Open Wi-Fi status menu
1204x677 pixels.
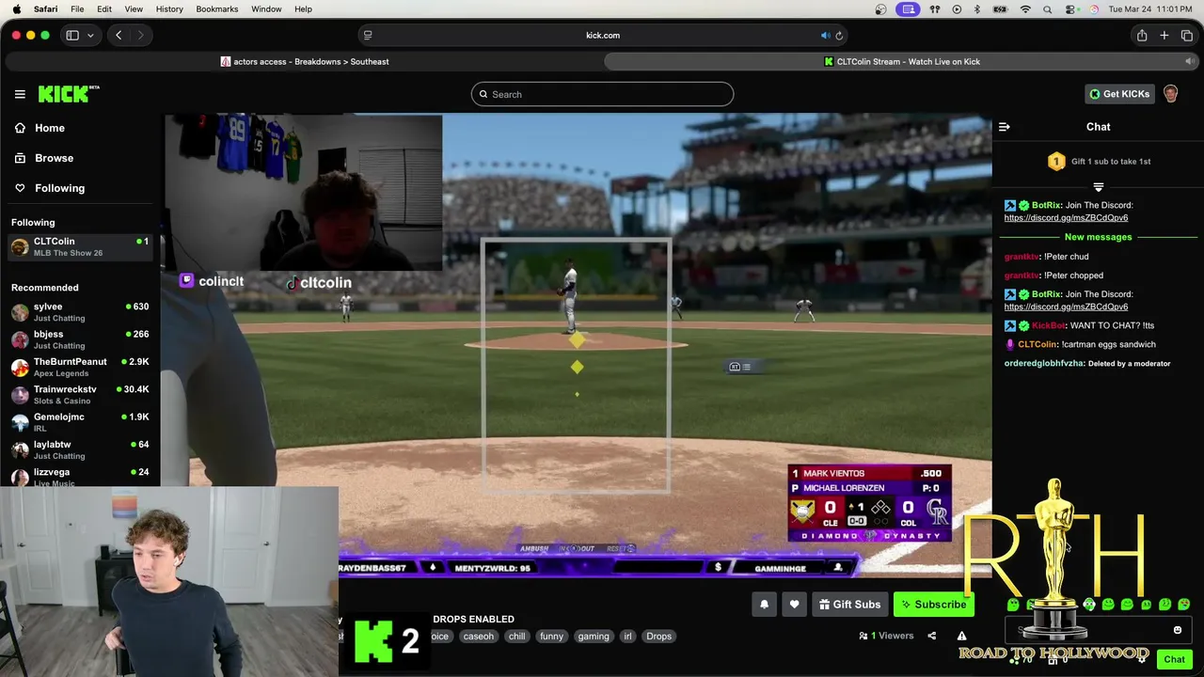tap(1025, 9)
